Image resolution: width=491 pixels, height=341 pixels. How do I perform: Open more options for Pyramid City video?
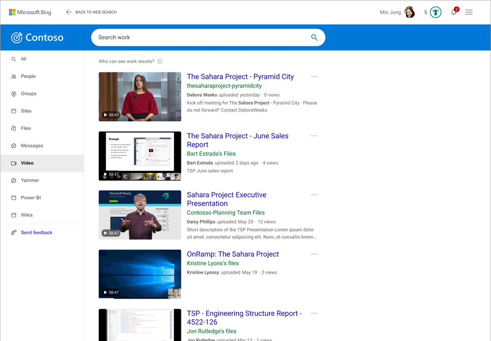coord(314,76)
